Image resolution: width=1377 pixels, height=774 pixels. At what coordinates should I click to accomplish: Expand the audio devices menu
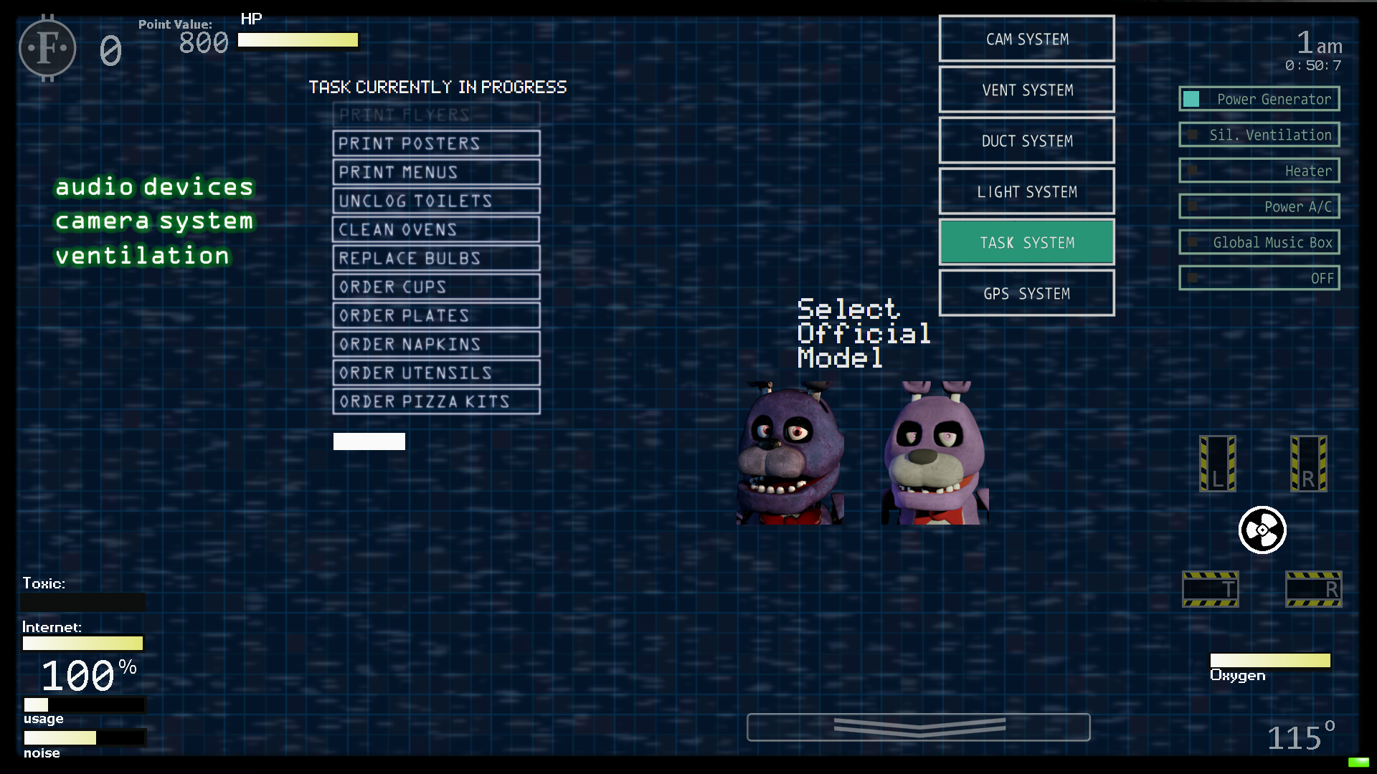[x=153, y=186]
